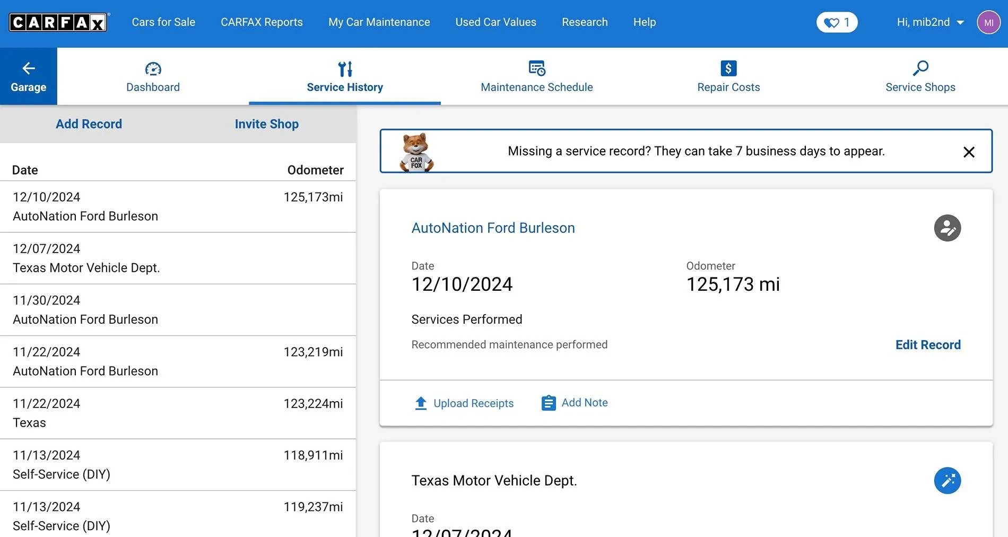Click the Invite Shop button
The image size is (1008, 537).
pyautogui.click(x=267, y=124)
